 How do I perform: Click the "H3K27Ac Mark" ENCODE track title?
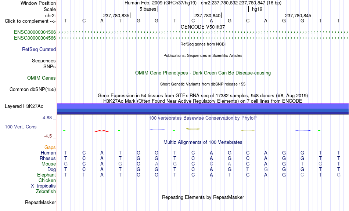(x=203, y=101)
